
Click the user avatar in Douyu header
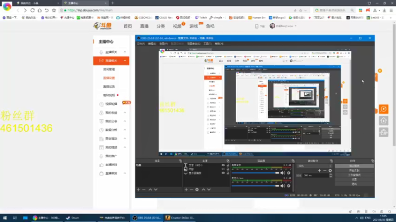(x=272, y=26)
